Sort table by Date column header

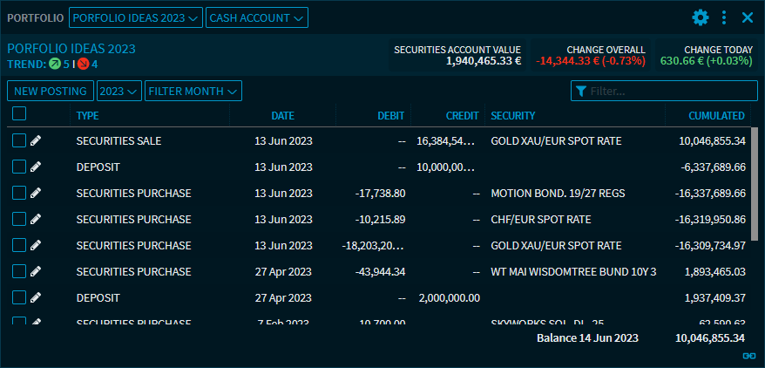point(282,115)
